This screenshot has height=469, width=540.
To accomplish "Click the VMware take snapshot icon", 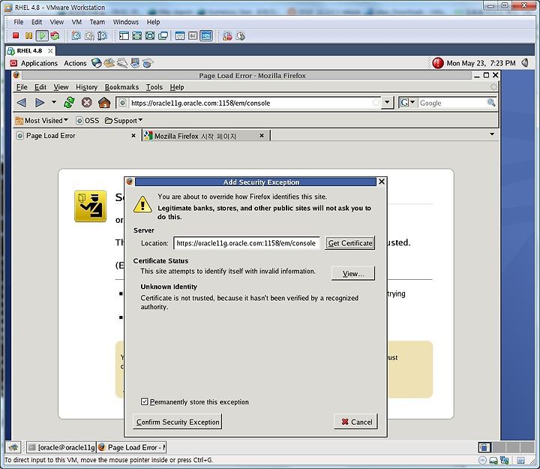I will 76,35.
